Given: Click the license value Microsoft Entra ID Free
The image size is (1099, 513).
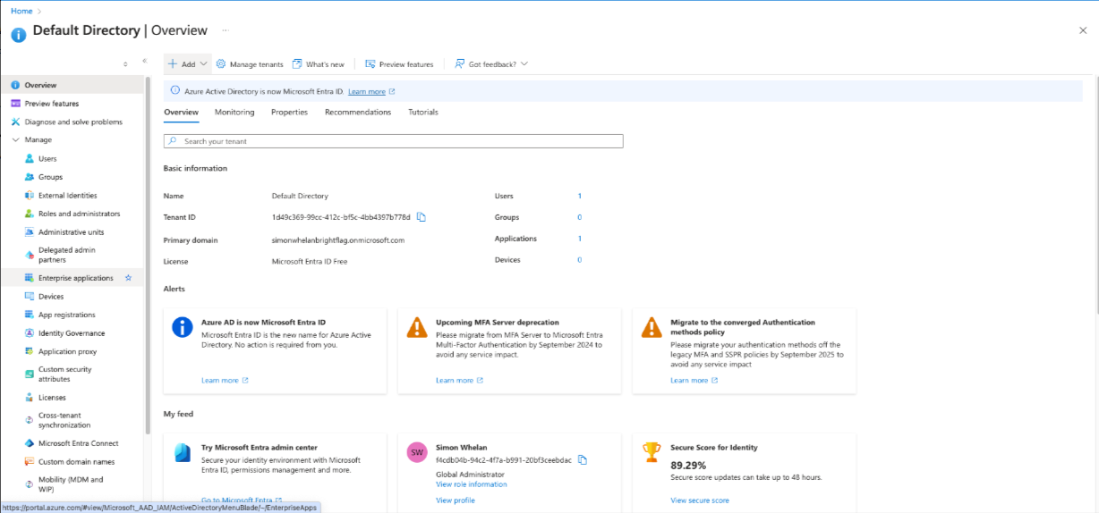Looking at the screenshot, I should (310, 262).
